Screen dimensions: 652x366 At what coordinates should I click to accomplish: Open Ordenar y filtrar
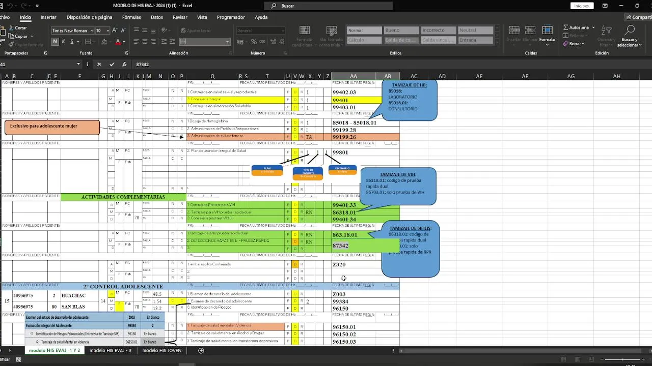coord(606,36)
